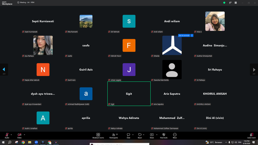The image size is (258, 145).
Task: Unmute microphone with the Audio button
Action: point(7,136)
